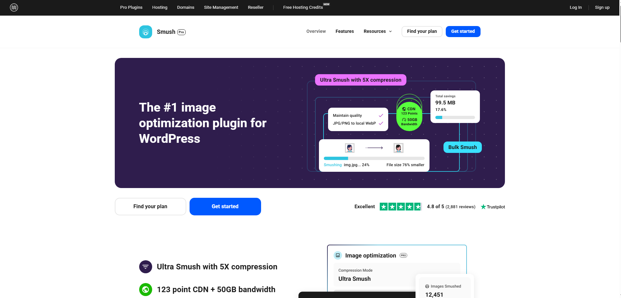
Task: Click Ultra Smush with 5X compression feature heading
Action: 217,267
